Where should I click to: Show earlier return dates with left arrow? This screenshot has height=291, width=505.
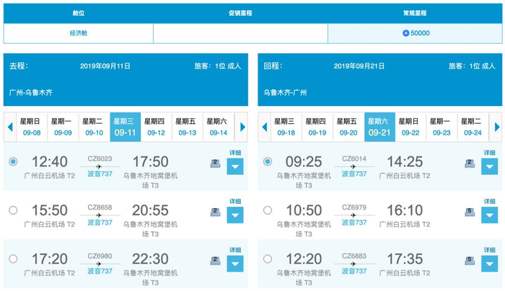264,127
